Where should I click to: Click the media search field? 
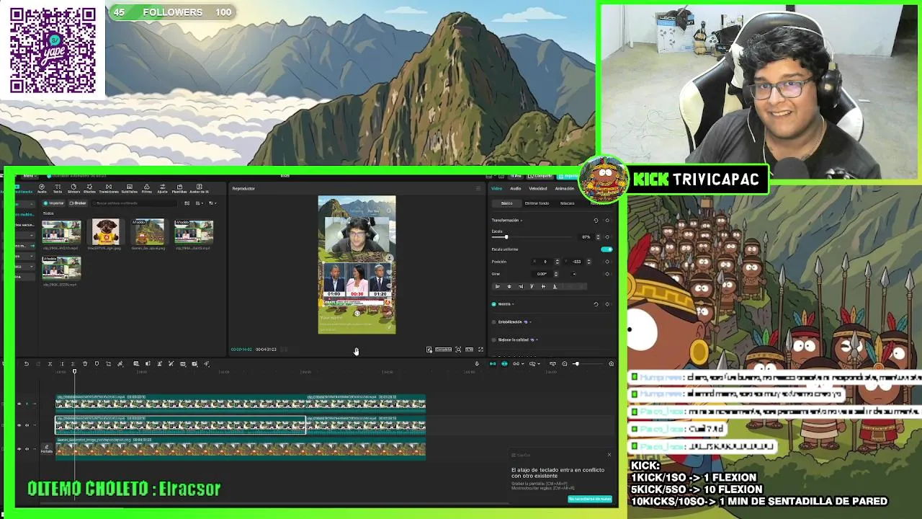coord(134,203)
